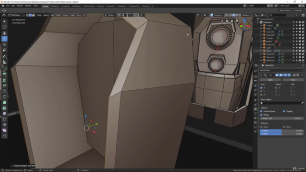Screen dimensions: 306x172
Task: Move the Mirror modifier down
Action: 297,75
